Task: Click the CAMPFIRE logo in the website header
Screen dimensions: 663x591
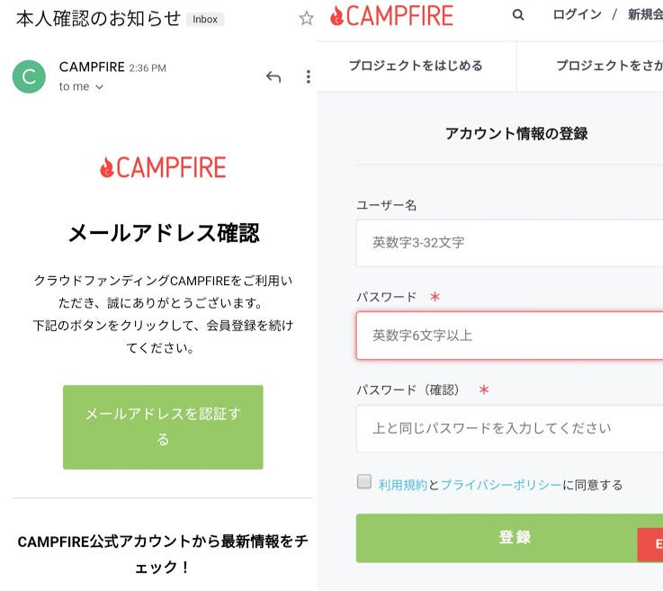Action: tap(391, 15)
